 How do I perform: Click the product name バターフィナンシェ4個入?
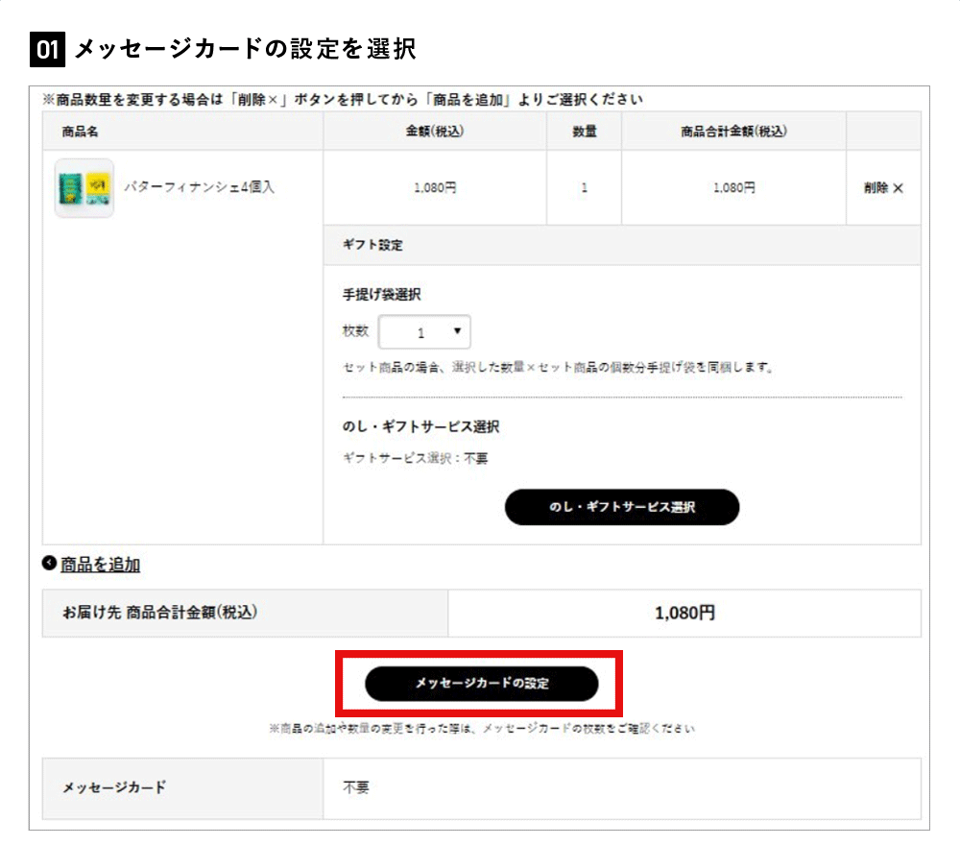(200, 187)
